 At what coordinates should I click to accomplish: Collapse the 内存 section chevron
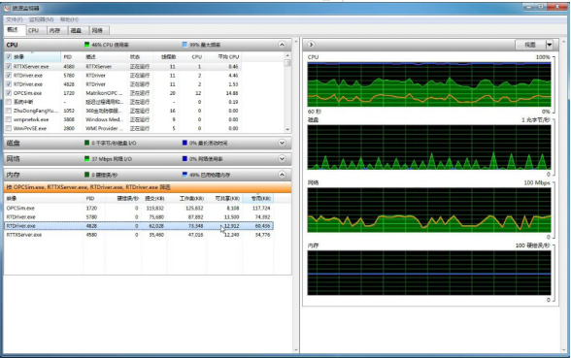[x=282, y=175]
